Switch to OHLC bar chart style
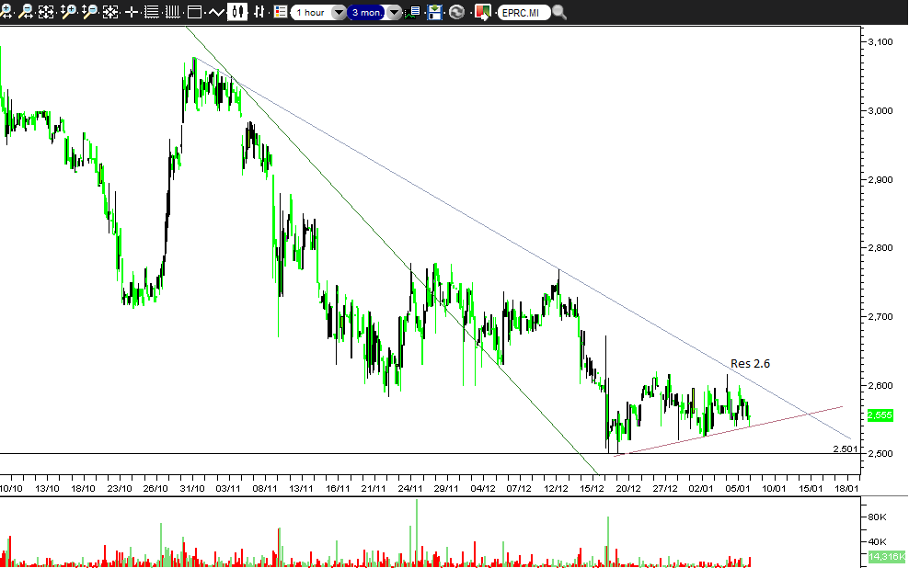Screen dimensions: 909x568 [259, 12]
